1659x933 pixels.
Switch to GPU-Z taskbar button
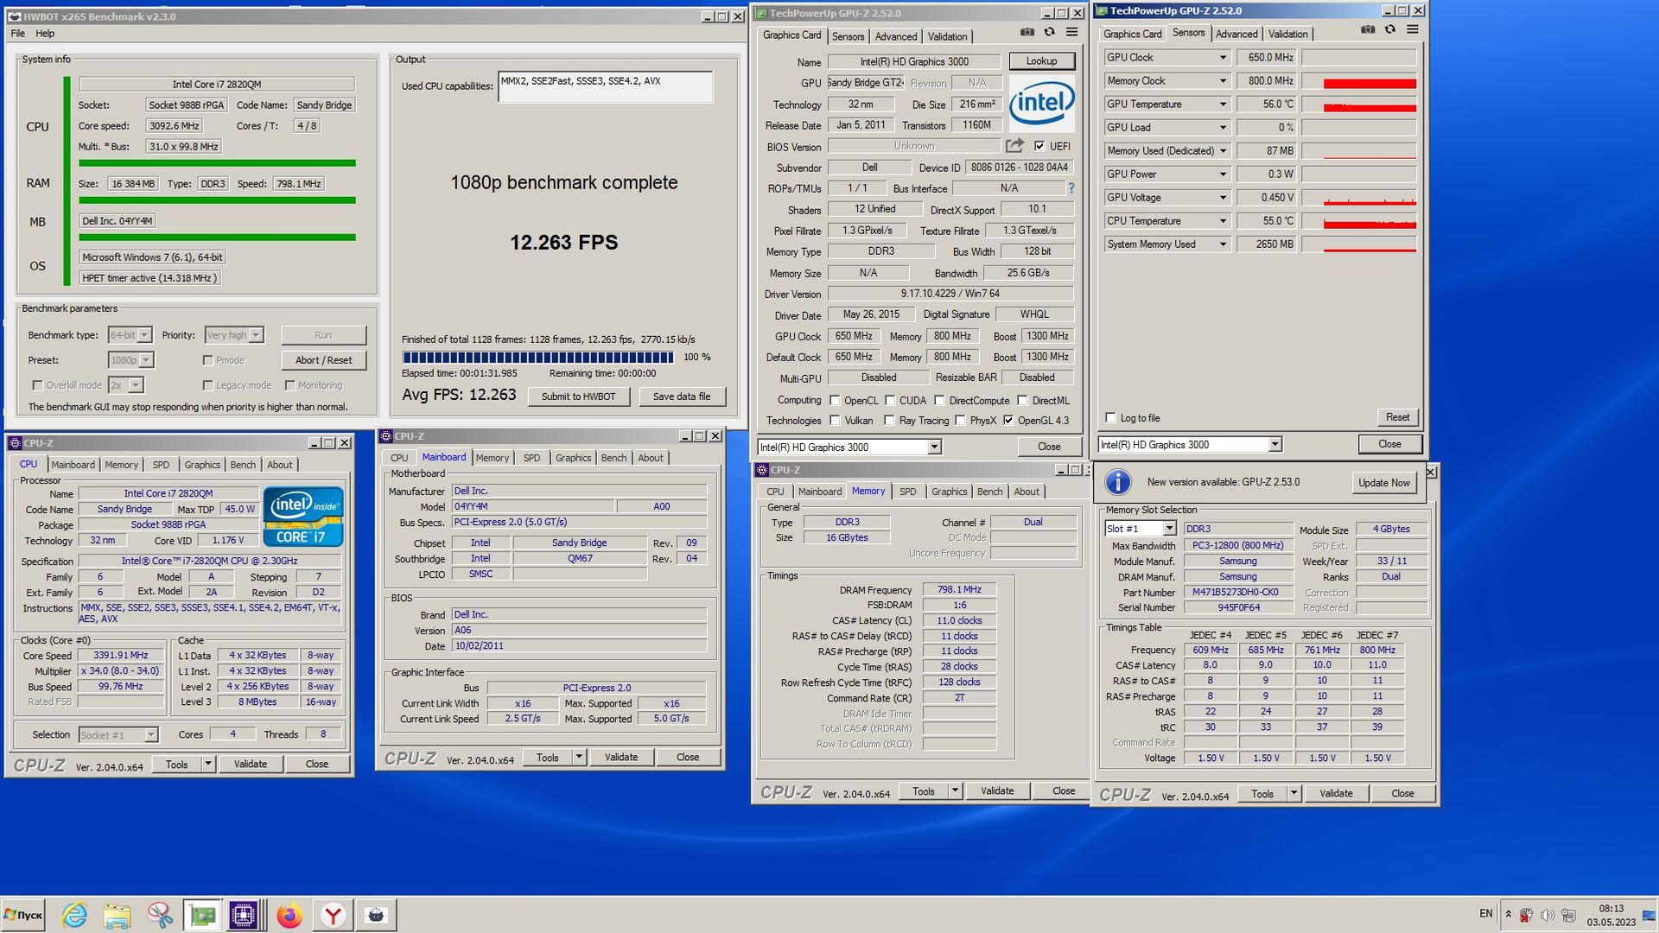coord(203,915)
